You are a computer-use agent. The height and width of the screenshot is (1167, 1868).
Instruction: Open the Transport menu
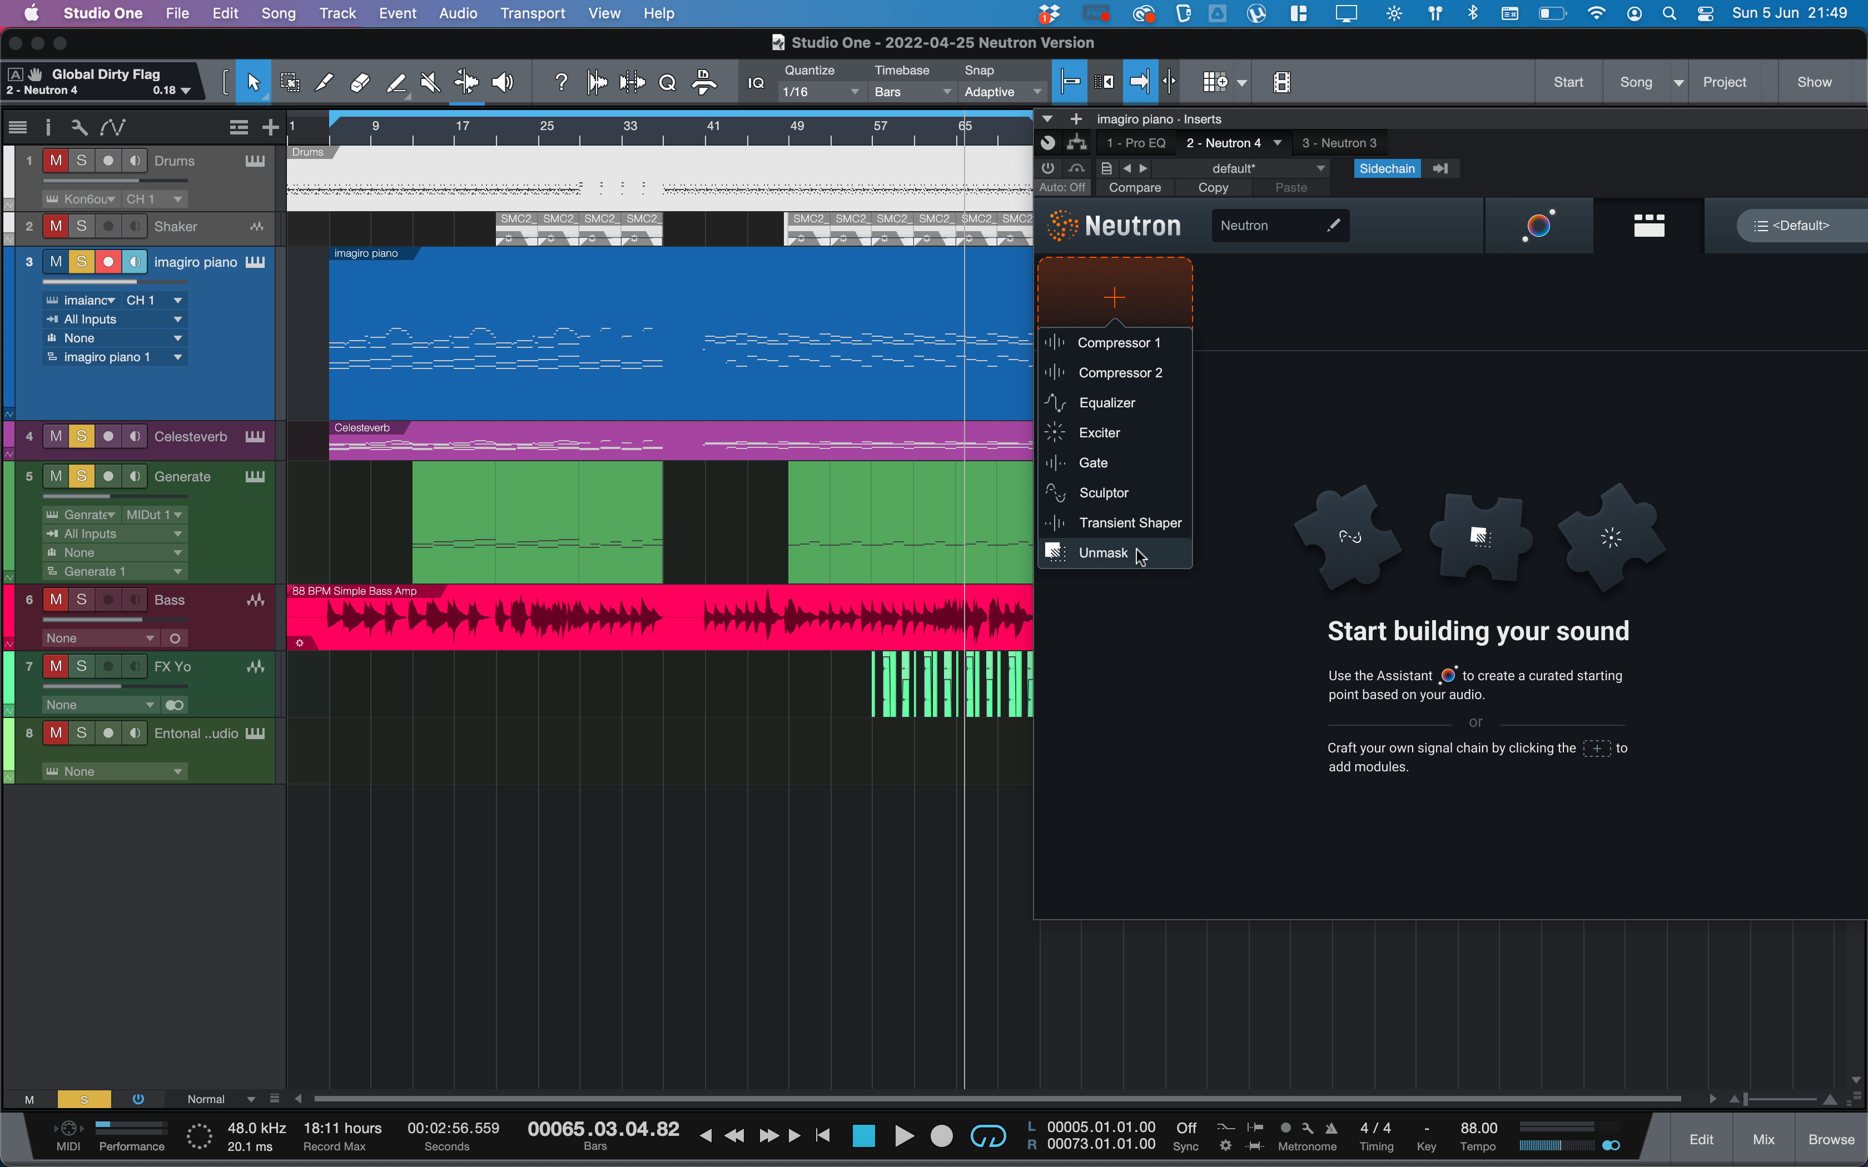pyautogui.click(x=532, y=13)
